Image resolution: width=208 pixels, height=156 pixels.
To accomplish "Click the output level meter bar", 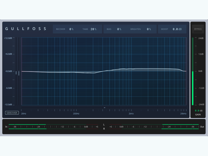I will click(154, 127).
